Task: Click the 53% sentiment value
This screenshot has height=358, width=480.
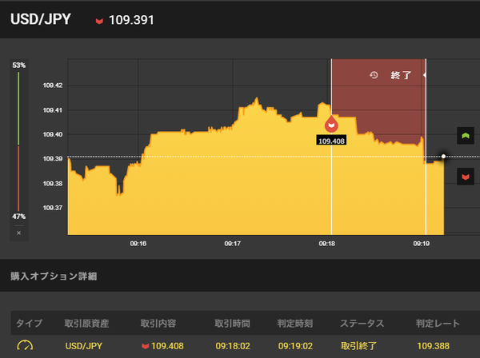Action: click(19, 65)
